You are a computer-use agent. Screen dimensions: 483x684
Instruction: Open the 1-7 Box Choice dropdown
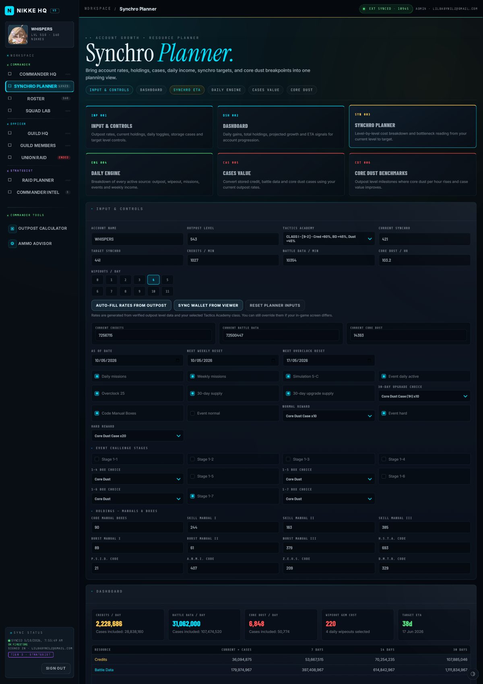329,499
